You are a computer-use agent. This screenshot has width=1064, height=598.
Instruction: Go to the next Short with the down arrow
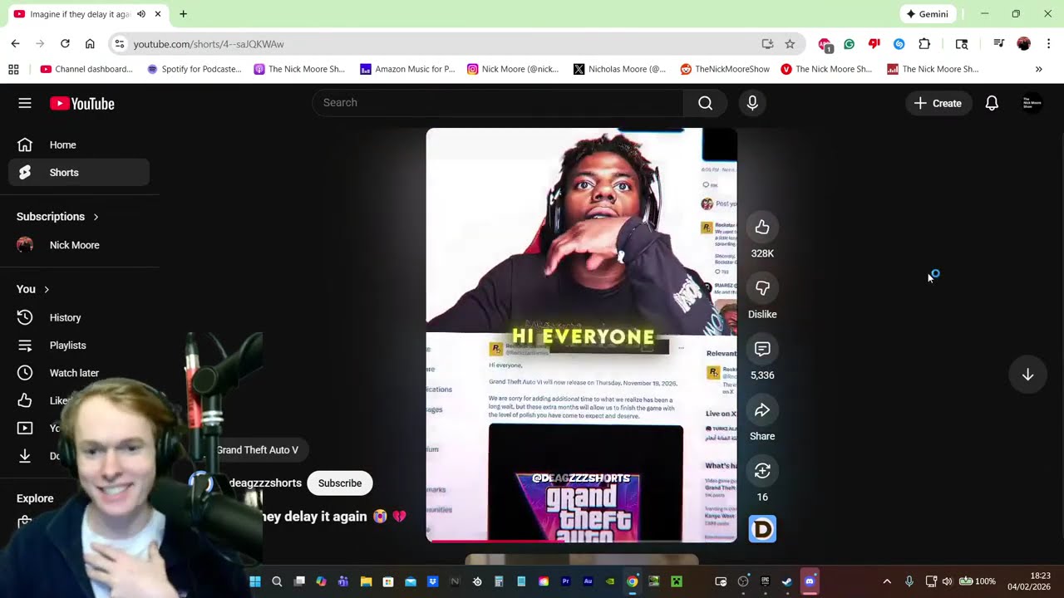coord(1027,375)
